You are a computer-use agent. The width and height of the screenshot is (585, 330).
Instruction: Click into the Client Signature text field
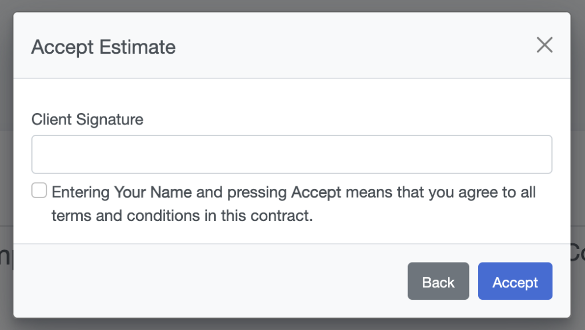(x=292, y=154)
